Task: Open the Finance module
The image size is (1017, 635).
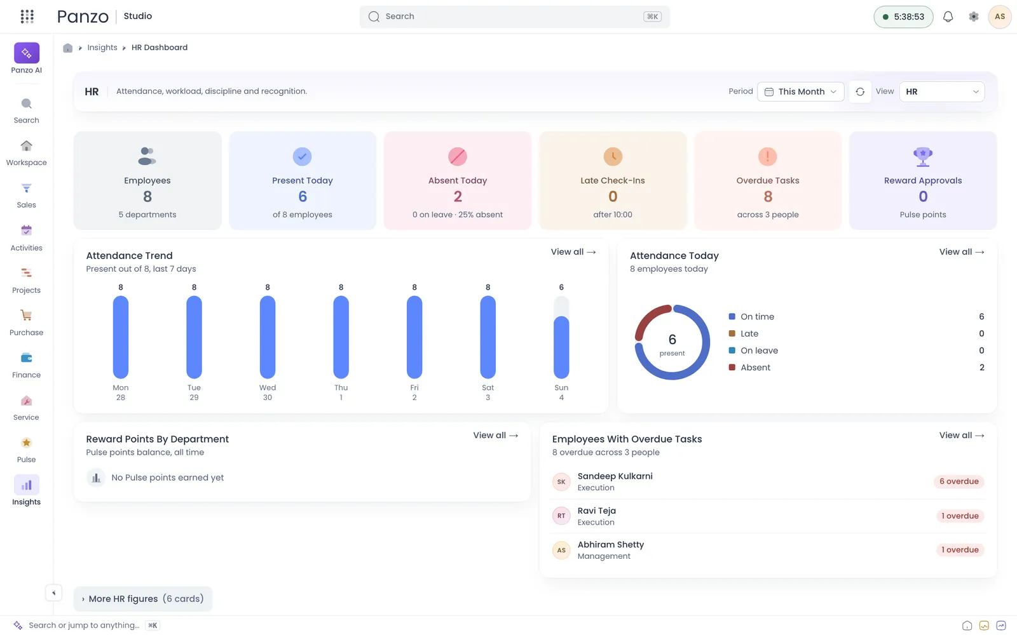Action: coord(27,366)
